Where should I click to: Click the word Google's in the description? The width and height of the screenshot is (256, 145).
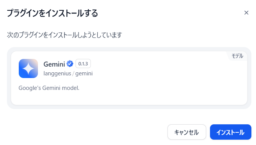click(30, 88)
